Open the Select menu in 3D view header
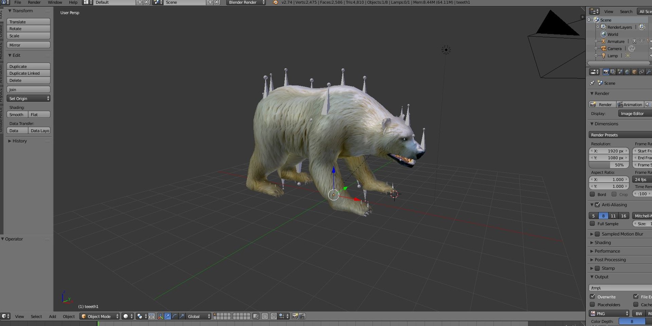Screen dimensions: 652x326 [x=36, y=316]
